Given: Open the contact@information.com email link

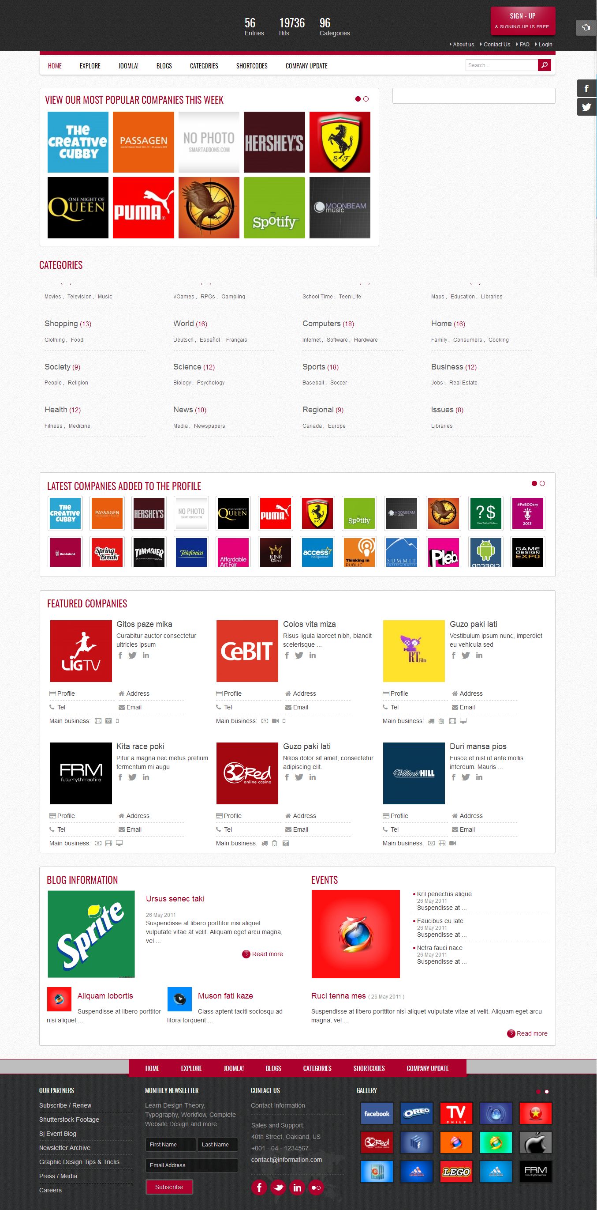Looking at the screenshot, I should pyautogui.click(x=286, y=1160).
